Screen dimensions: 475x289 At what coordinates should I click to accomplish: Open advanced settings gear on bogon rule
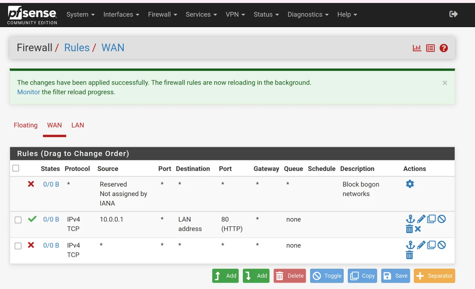click(x=410, y=184)
